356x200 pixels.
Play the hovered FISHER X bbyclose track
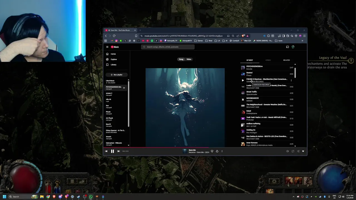click(243, 80)
